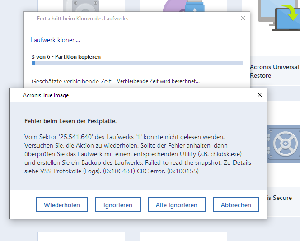Click the 'Geschätzte verbleibende Zeit:' label

click(72, 81)
